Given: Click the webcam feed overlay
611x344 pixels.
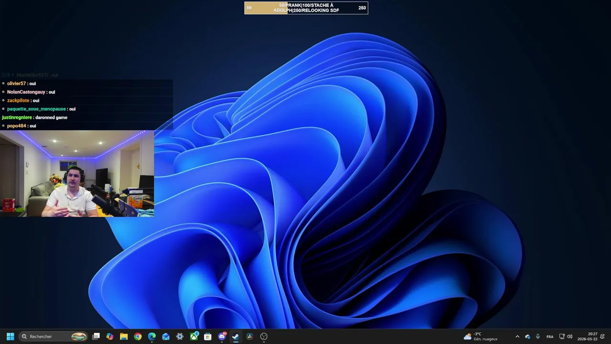Looking at the screenshot, I should coord(77,173).
